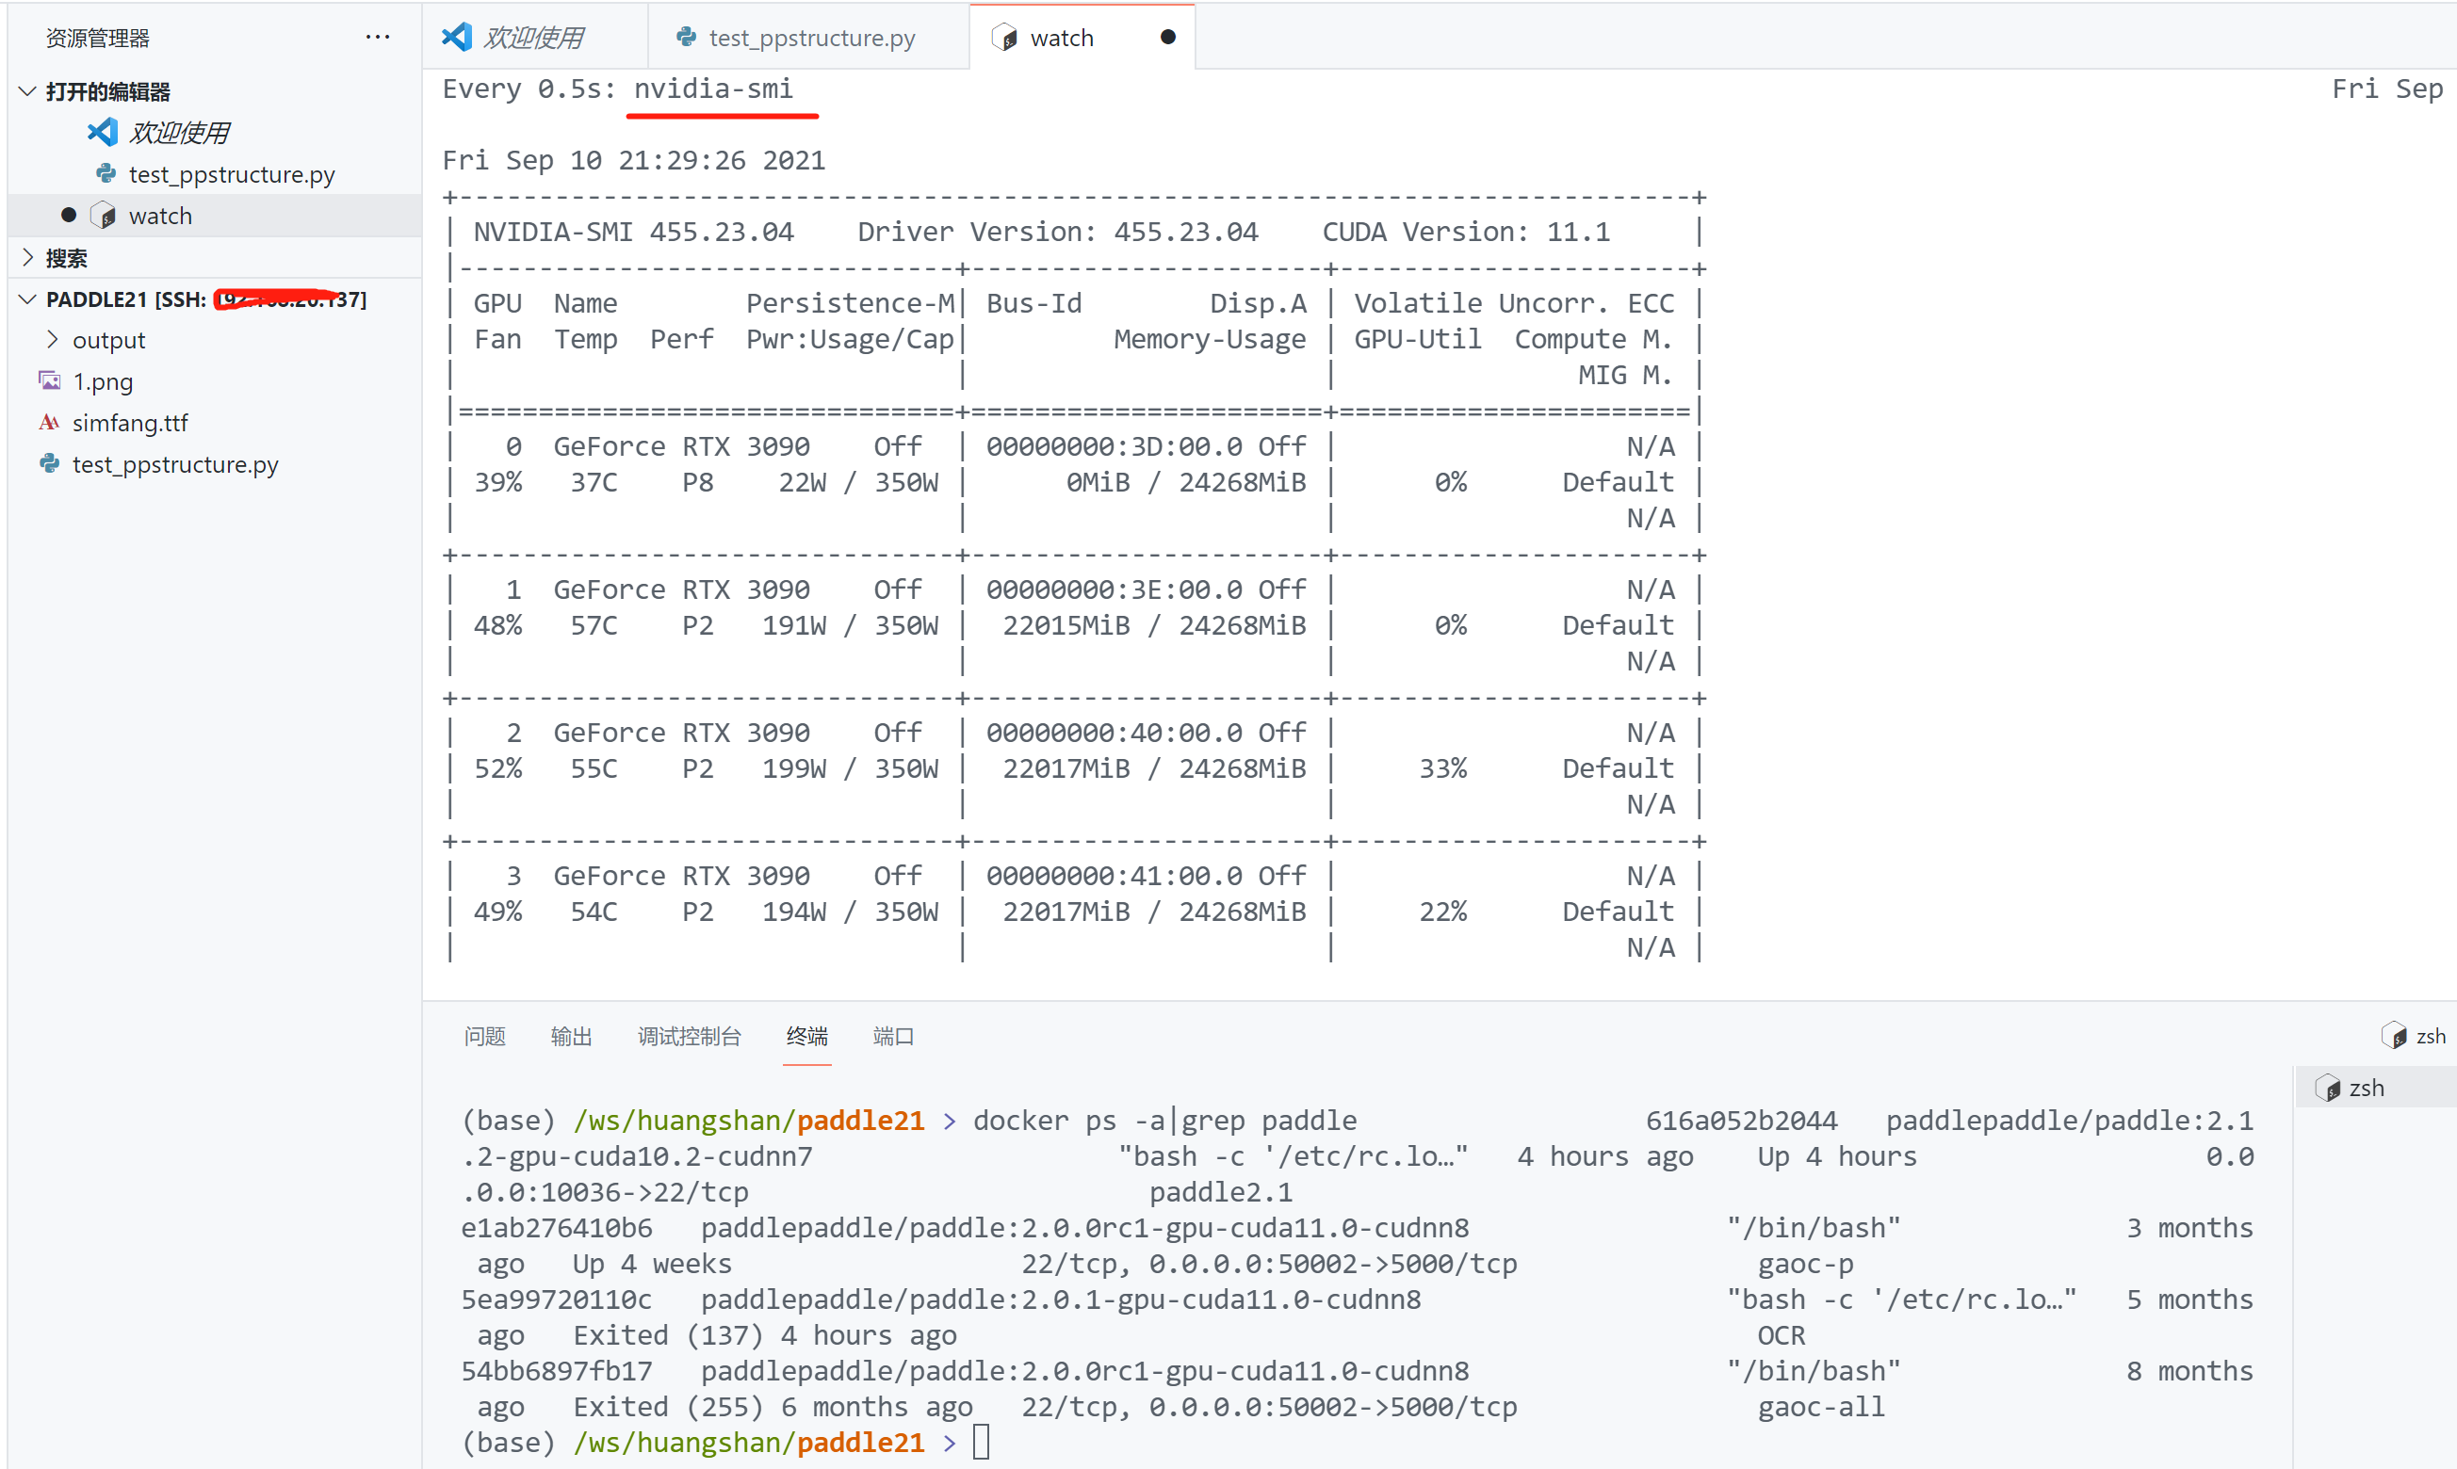The height and width of the screenshot is (1469, 2457).
Task: Click the '00000000:3D:00.0' bus id
Action: pos(1115,446)
